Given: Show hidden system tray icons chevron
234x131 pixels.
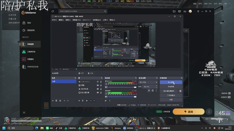Looking at the screenshot, I should [x=202, y=128].
